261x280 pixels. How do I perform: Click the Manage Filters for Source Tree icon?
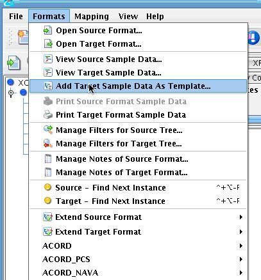(x=48, y=130)
